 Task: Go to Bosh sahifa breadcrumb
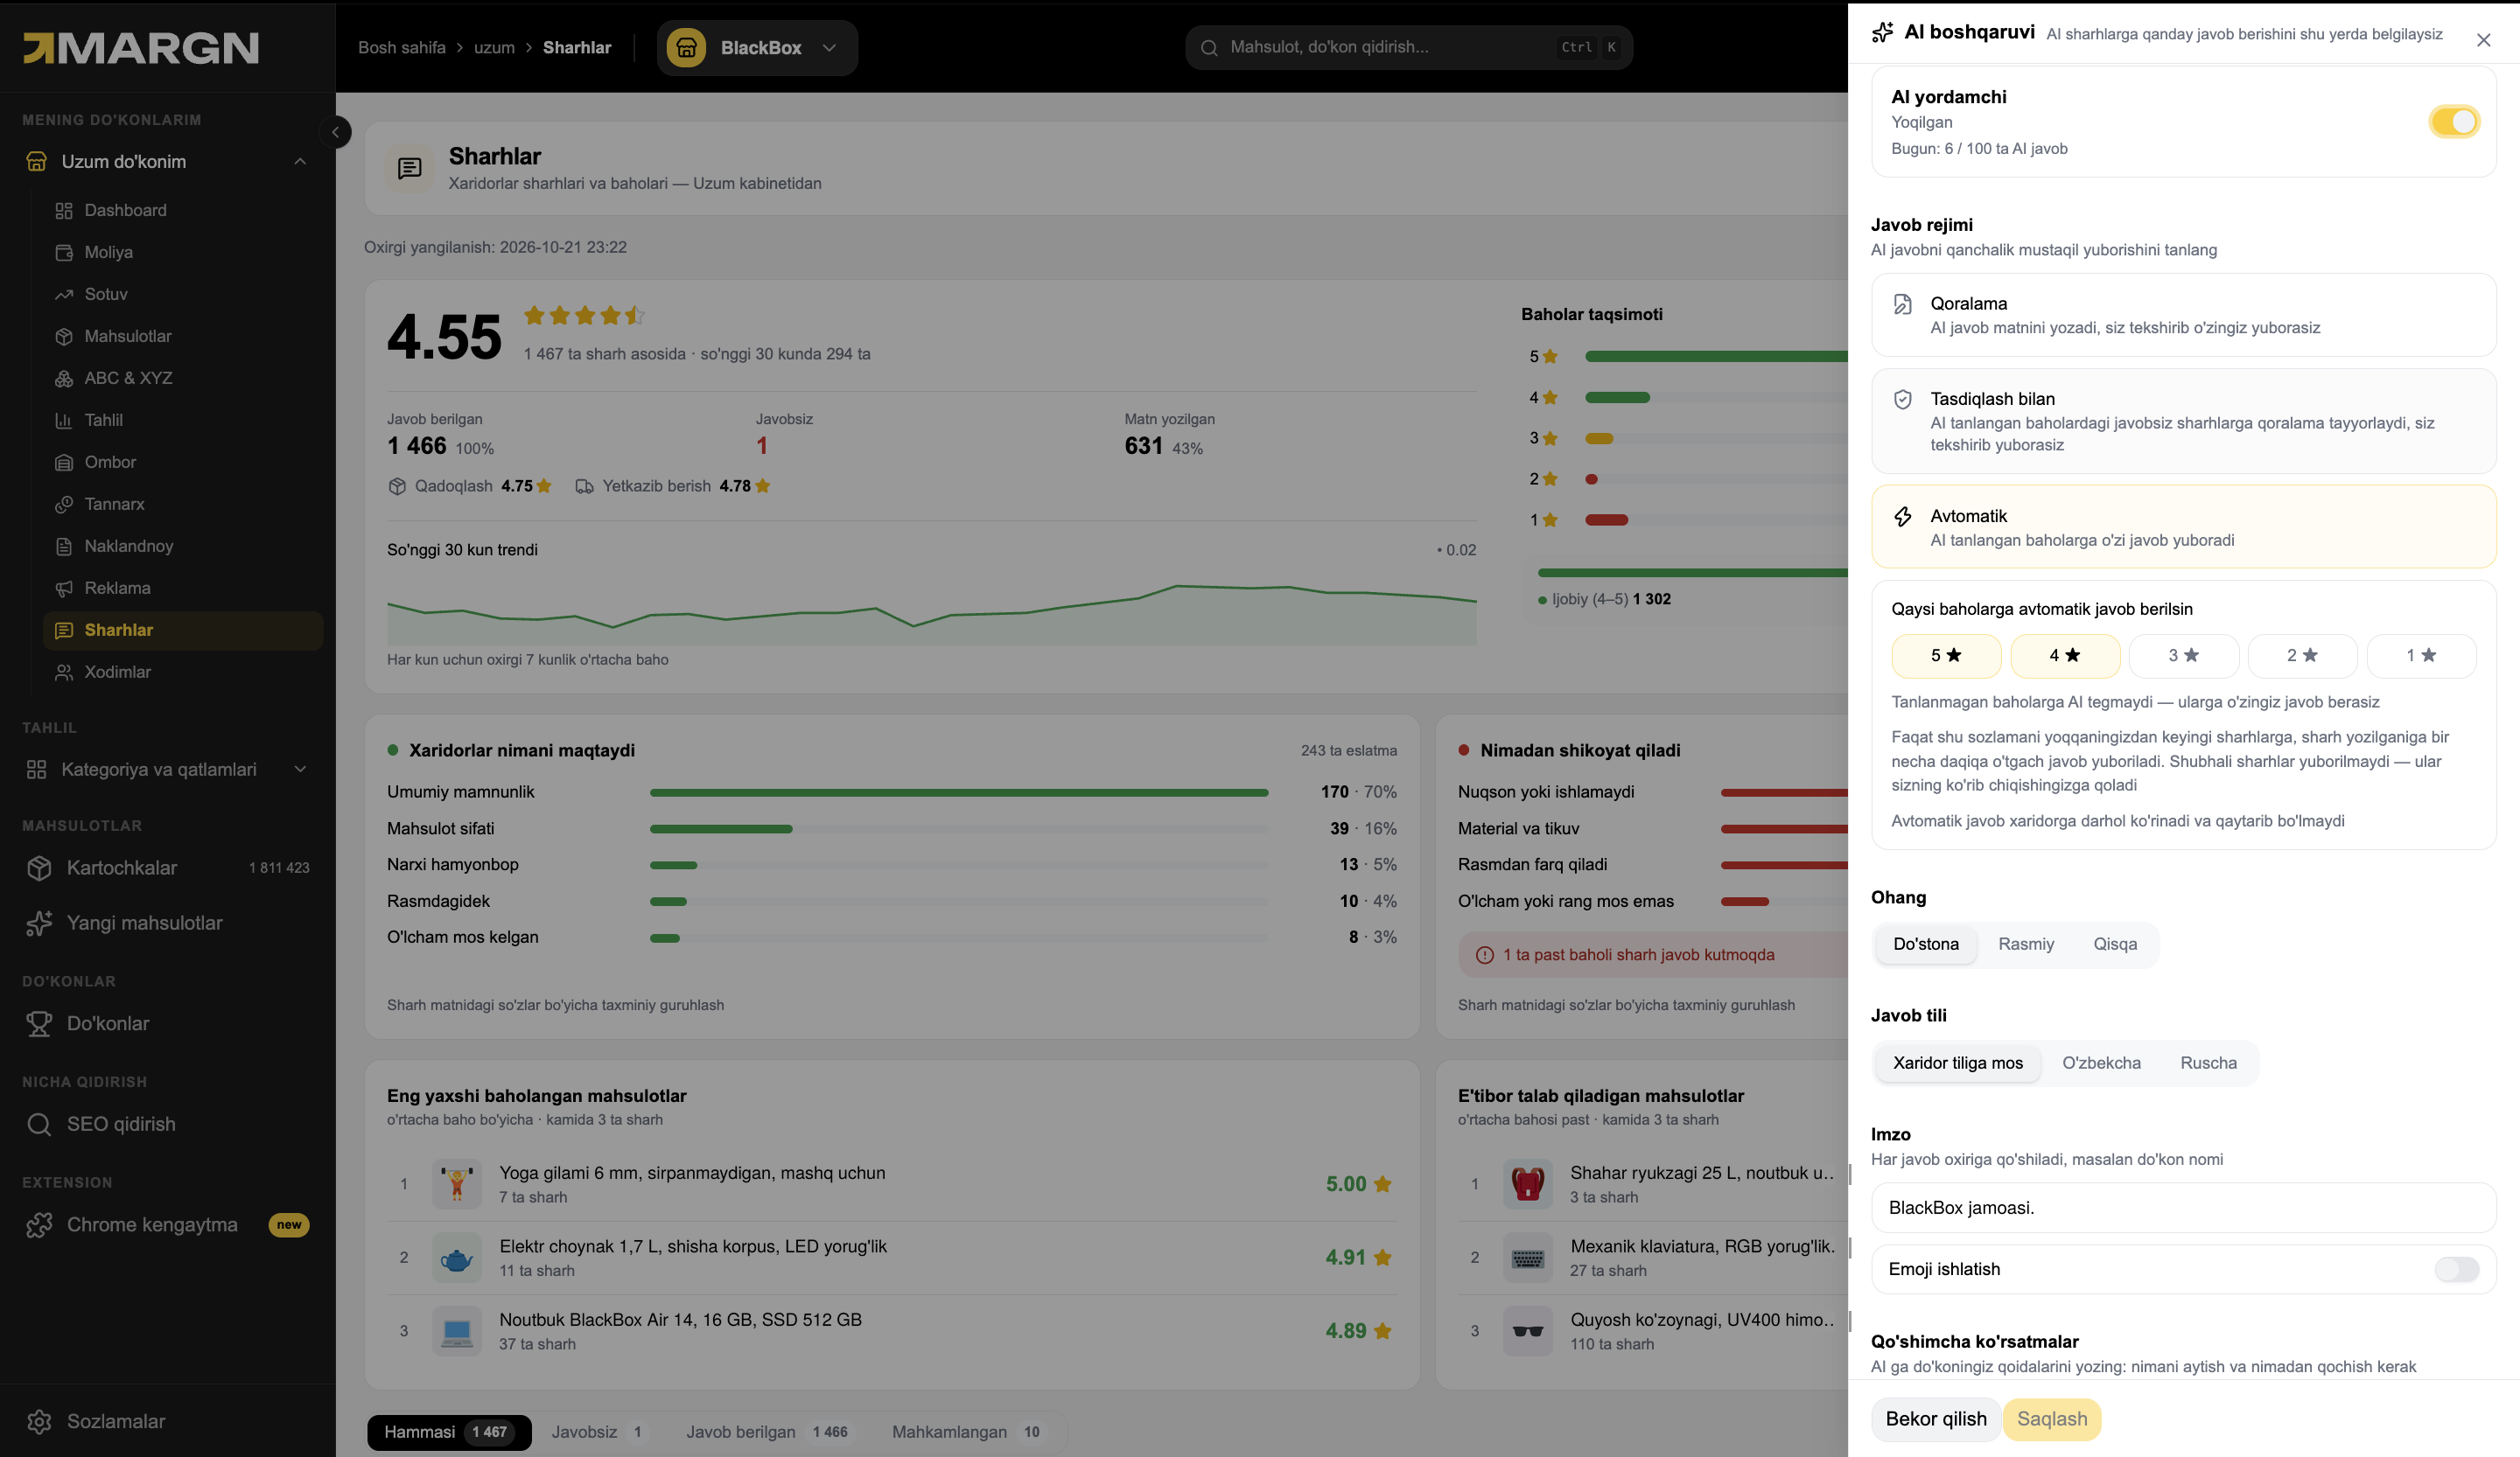(402, 48)
